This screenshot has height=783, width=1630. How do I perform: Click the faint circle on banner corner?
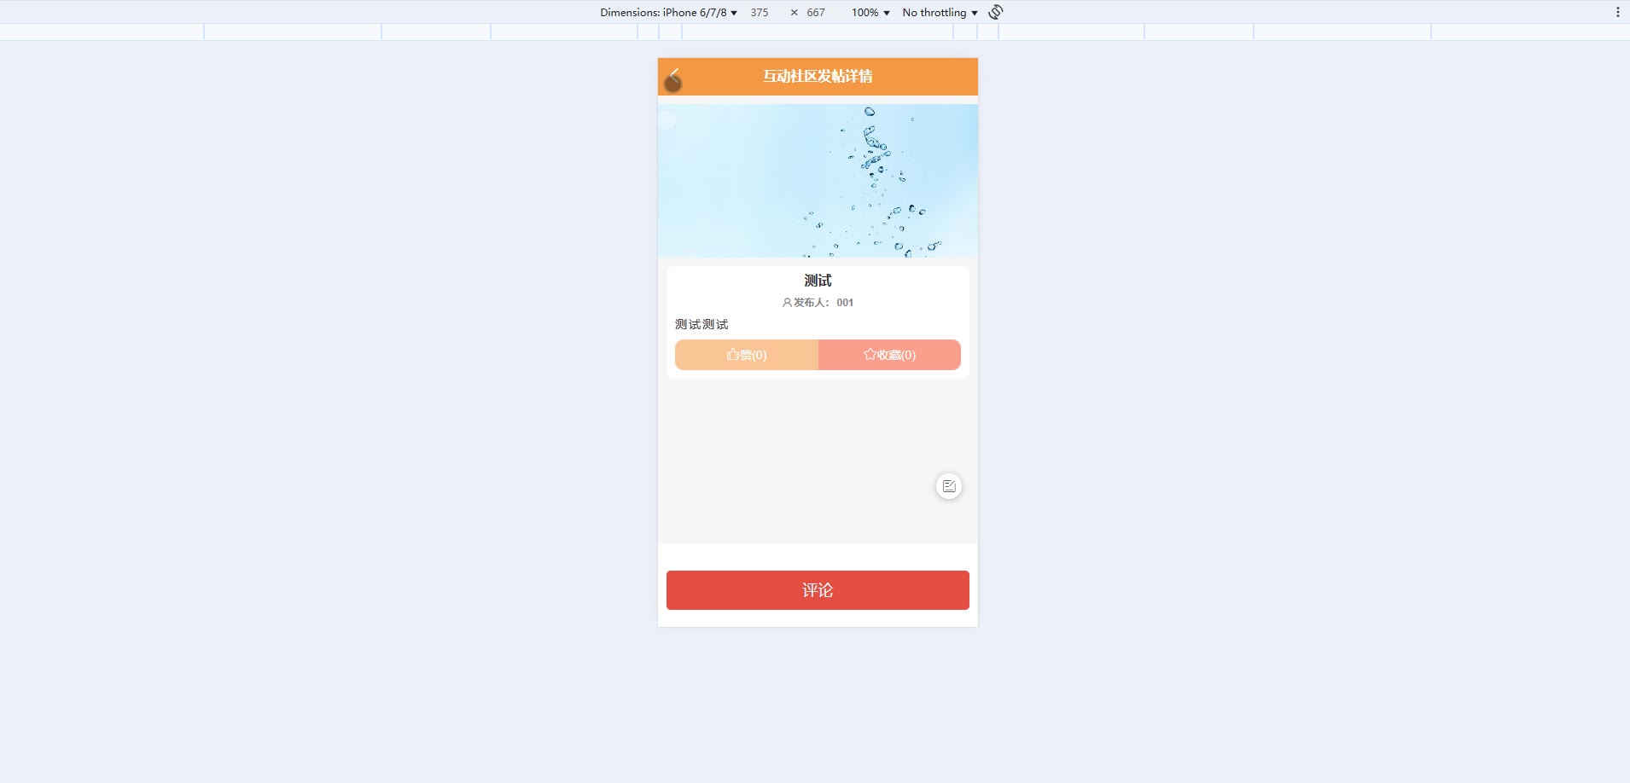(x=667, y=120)
